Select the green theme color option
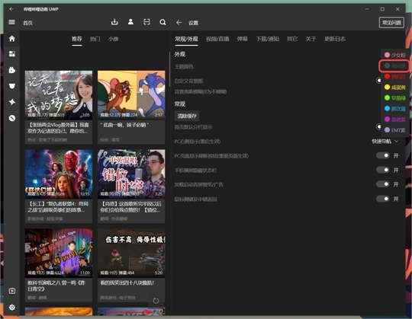 pyautogui.click(x=395, y=98)
